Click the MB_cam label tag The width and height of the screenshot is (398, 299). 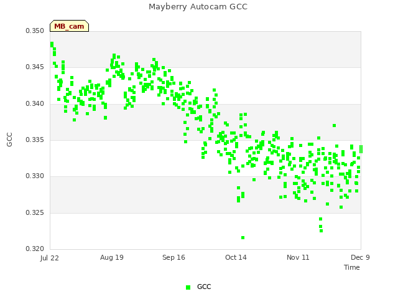pos(69,26)
